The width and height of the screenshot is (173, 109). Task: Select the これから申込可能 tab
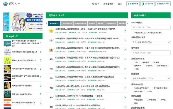(67, 24)
